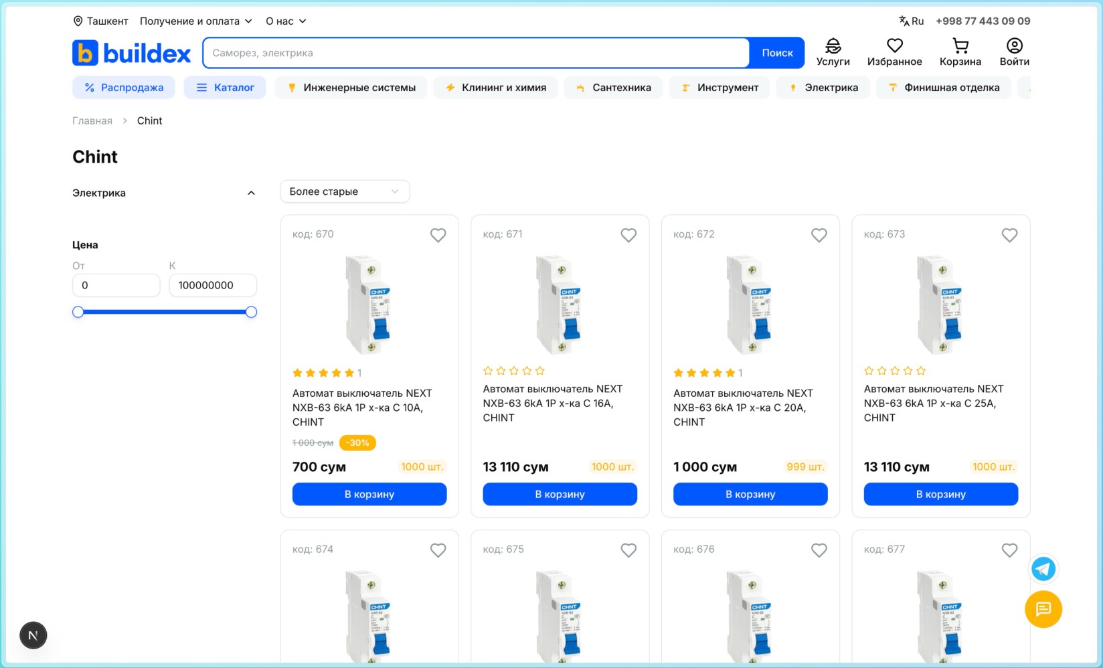This screenshot has height=668, width=1103.
Task: Click the 999 шт. stock label
Action: pos(805,467)
